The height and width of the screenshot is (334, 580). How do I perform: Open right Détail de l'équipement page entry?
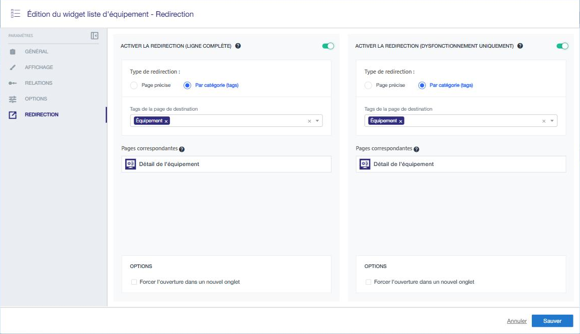461,164
